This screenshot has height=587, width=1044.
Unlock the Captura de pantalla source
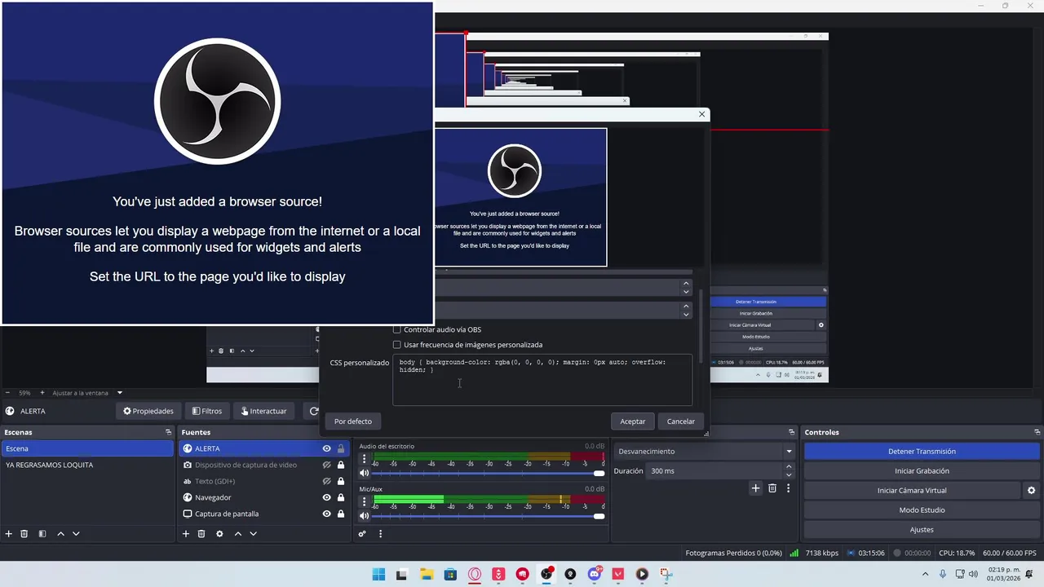tap(341, 514)
